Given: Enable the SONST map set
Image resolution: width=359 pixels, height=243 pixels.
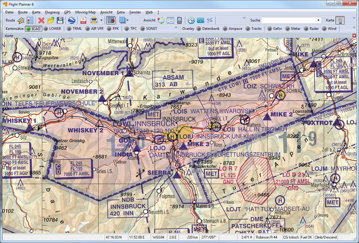Looking at the screenshot, I should pyautogui.click(x=149, y=29).
